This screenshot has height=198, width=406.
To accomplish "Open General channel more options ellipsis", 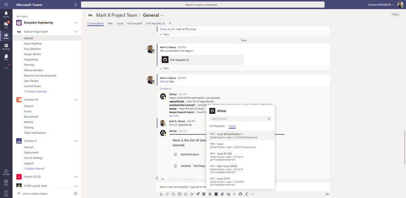I will 162,15.
